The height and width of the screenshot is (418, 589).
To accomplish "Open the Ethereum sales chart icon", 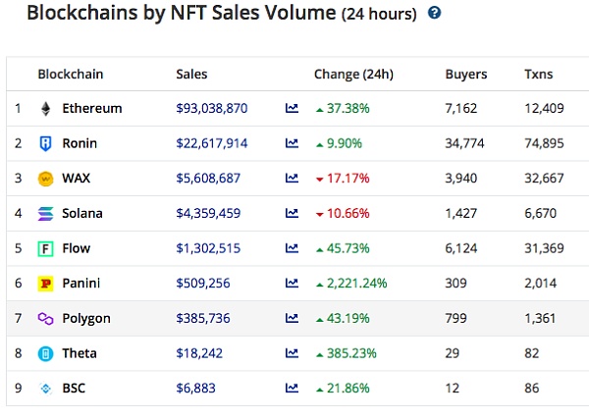I will pos(292,108).
